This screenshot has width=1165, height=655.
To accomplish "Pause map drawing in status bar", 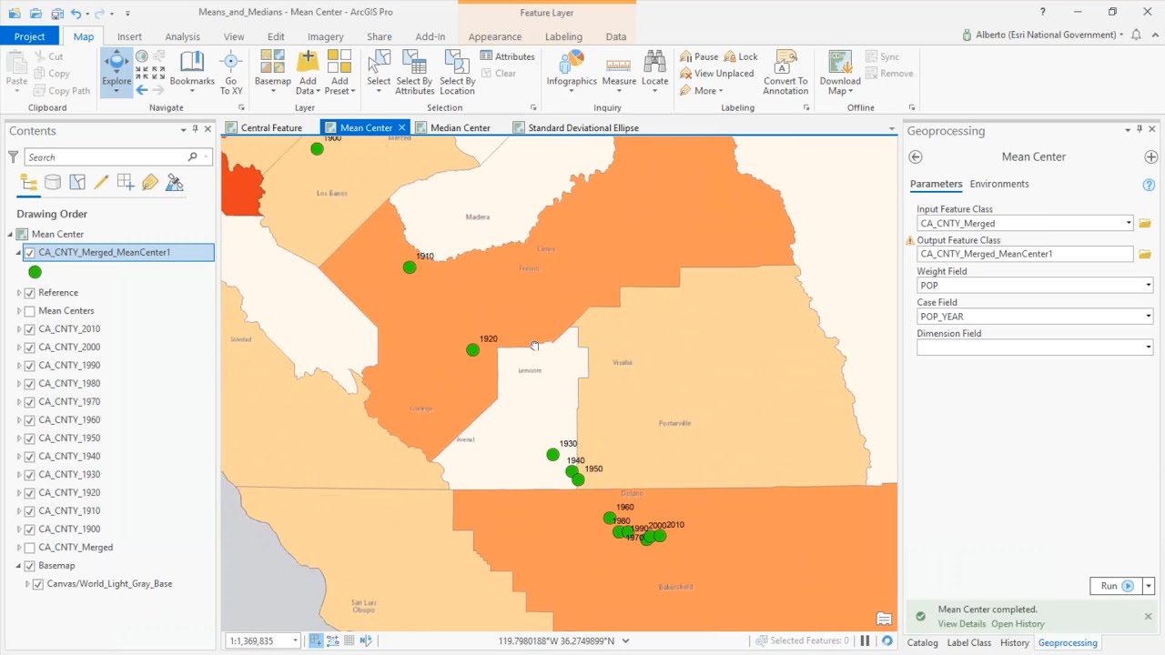I will (x=866, y=641).
